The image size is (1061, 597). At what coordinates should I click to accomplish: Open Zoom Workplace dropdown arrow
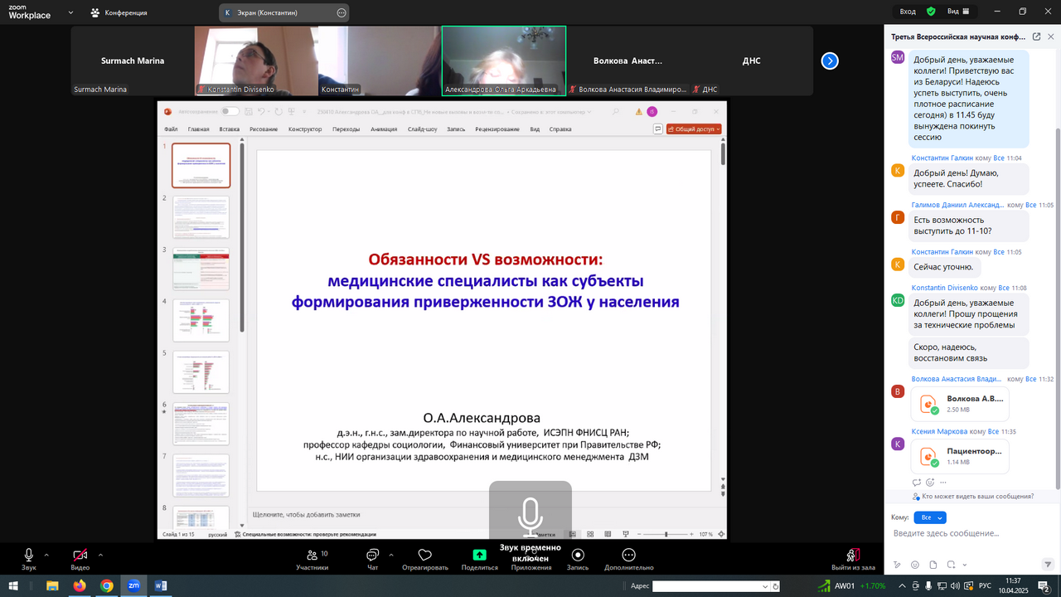[70, 13]
